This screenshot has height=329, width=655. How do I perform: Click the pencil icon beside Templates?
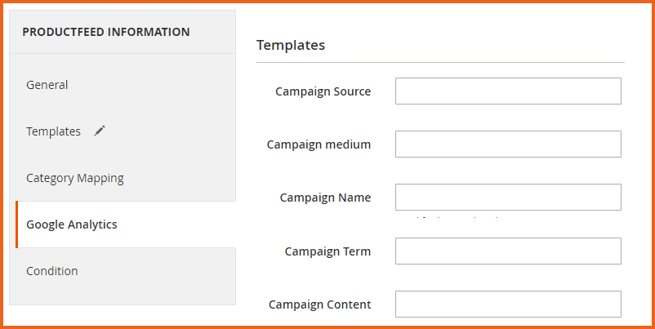[100, 131]
